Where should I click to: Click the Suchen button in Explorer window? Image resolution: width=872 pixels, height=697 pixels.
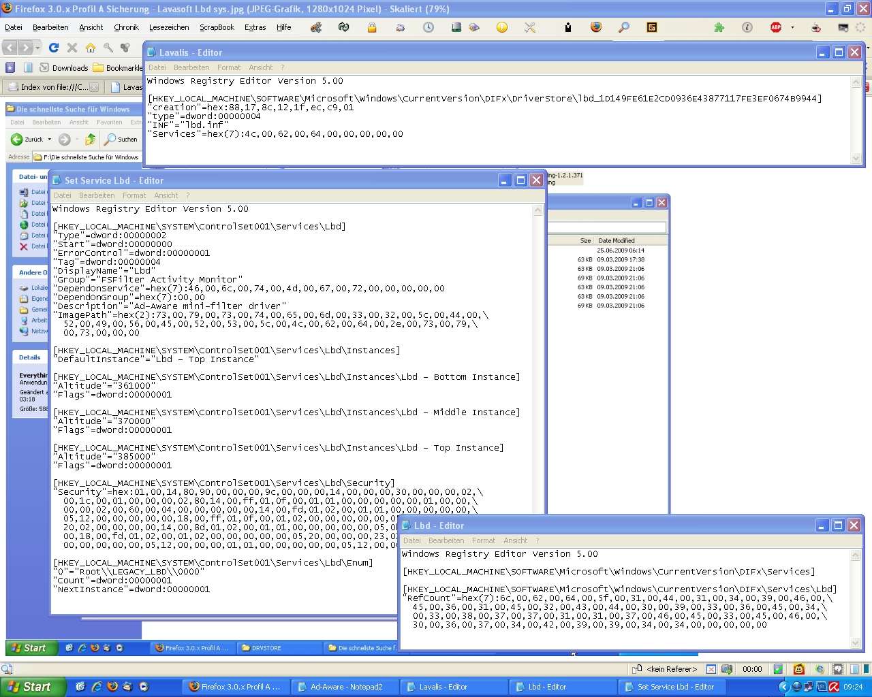click(121, 140)
